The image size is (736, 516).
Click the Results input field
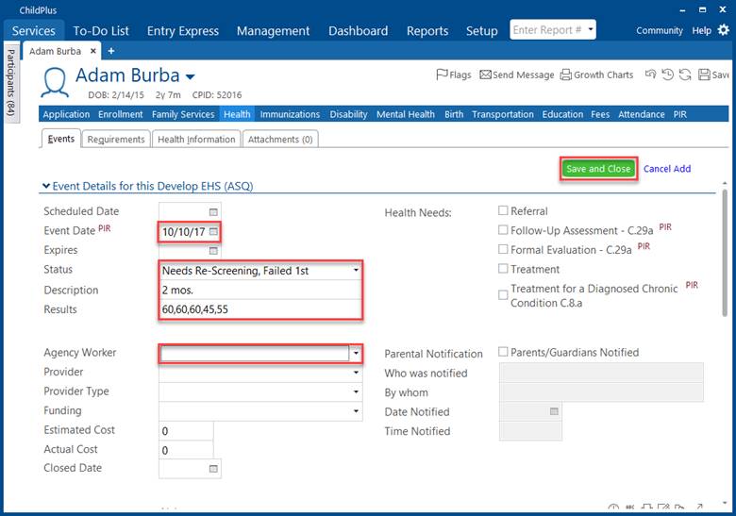pos(259,309)
